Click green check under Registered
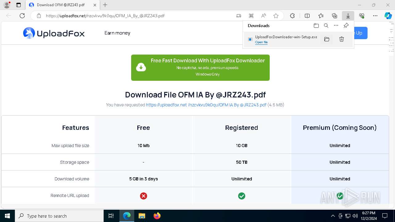Screen dimensions: 395x222 pyautogui.click(x=242, y=196)
